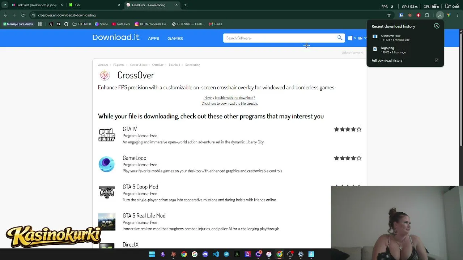Open the DirectX program page

pos(131,244)
